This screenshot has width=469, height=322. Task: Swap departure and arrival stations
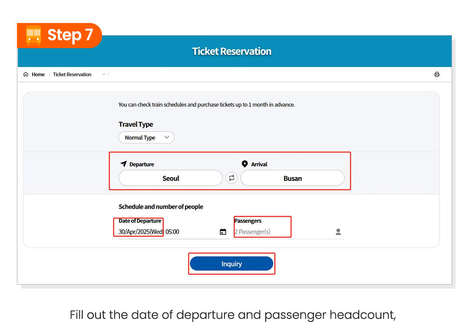tap(231, 178)
